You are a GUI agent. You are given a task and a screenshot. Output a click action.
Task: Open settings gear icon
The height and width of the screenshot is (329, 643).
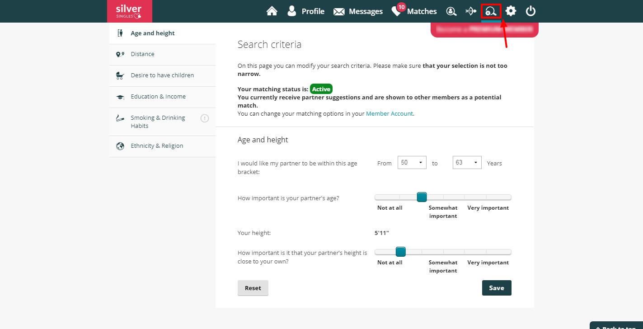511,11
